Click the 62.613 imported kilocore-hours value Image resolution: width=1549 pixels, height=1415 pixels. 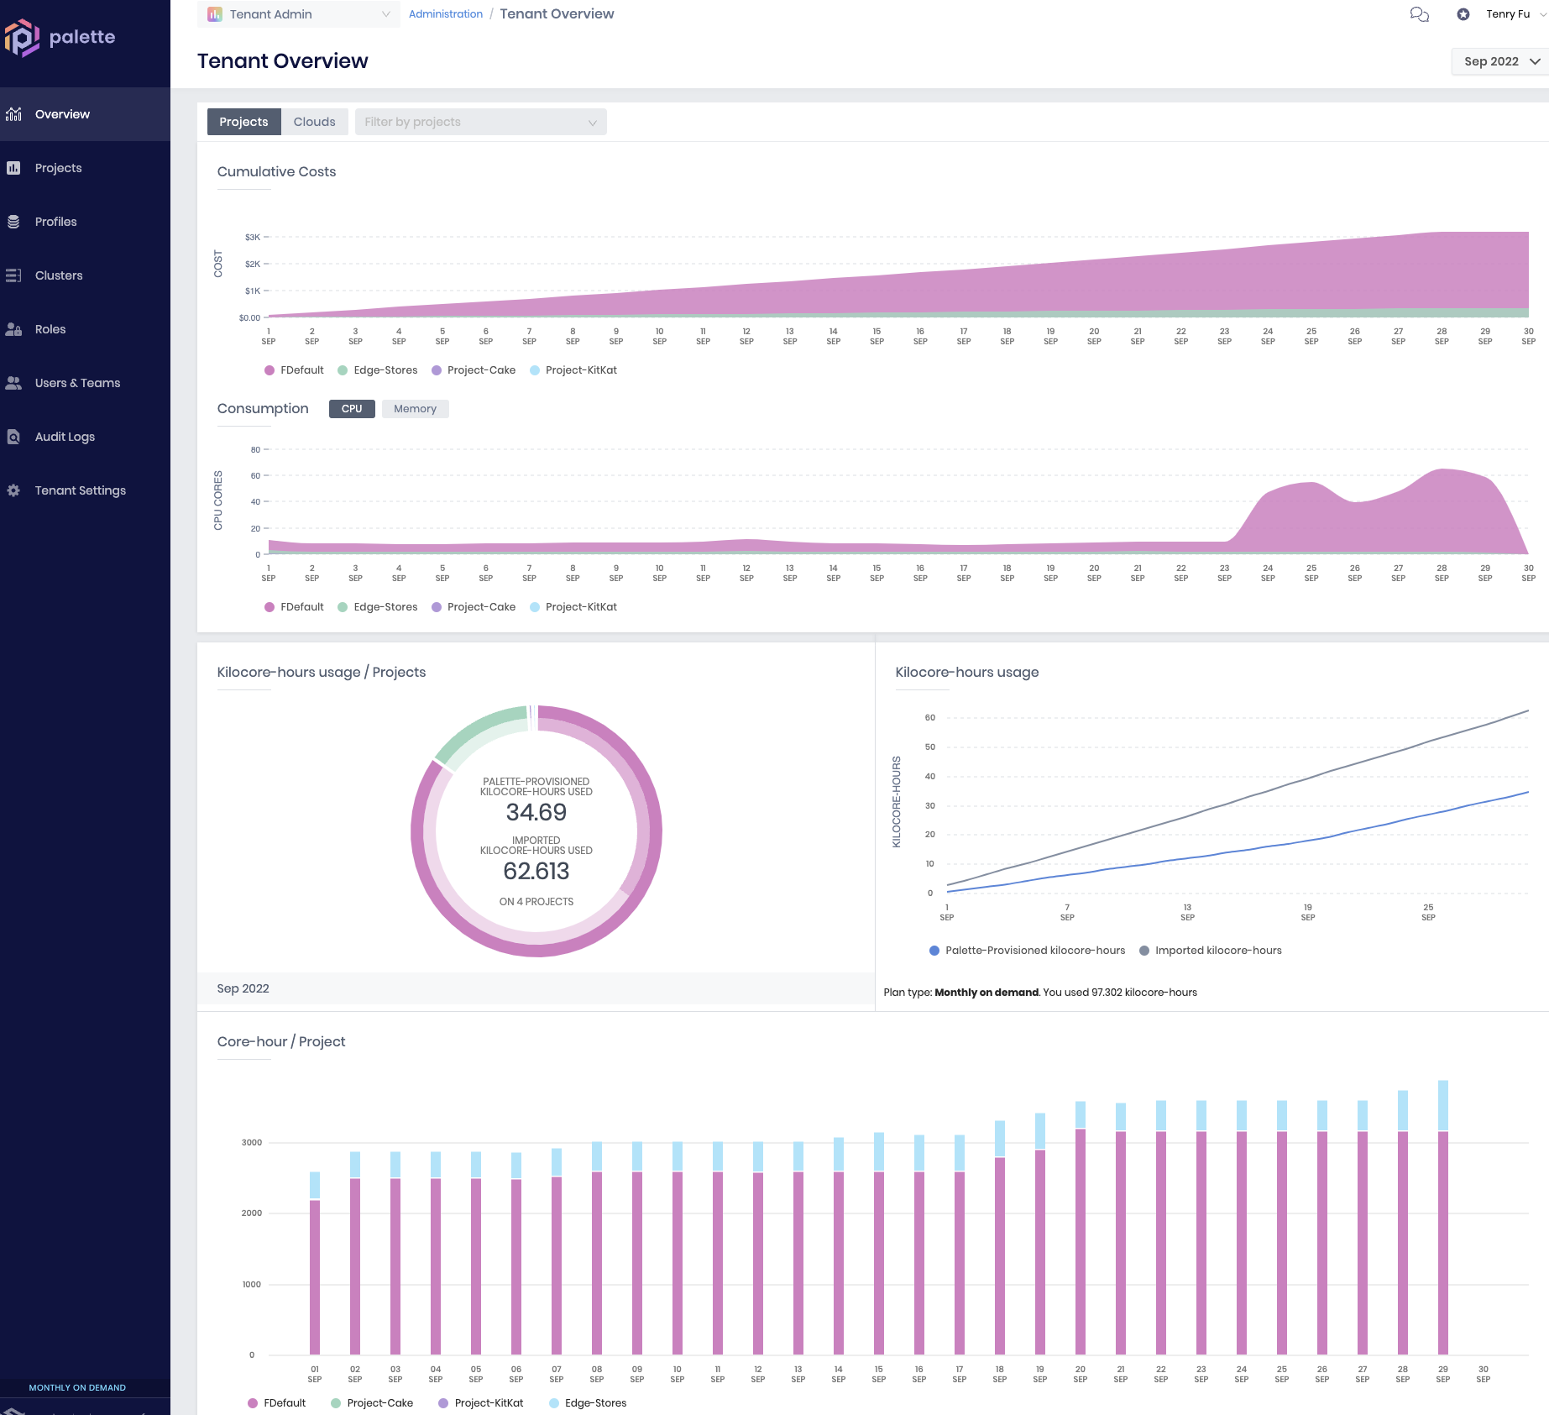(x=536, y=872)
